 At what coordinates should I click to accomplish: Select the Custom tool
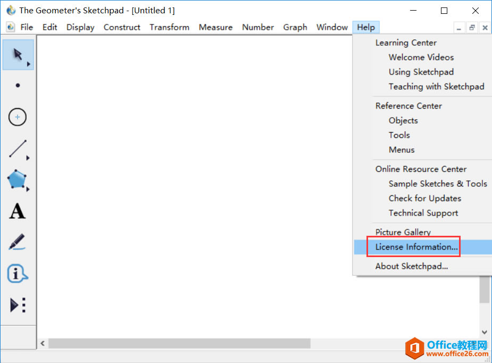tap(18, 305)
